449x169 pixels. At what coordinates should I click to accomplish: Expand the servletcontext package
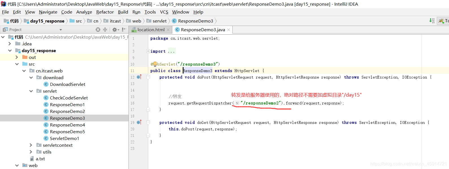point(31,145)
